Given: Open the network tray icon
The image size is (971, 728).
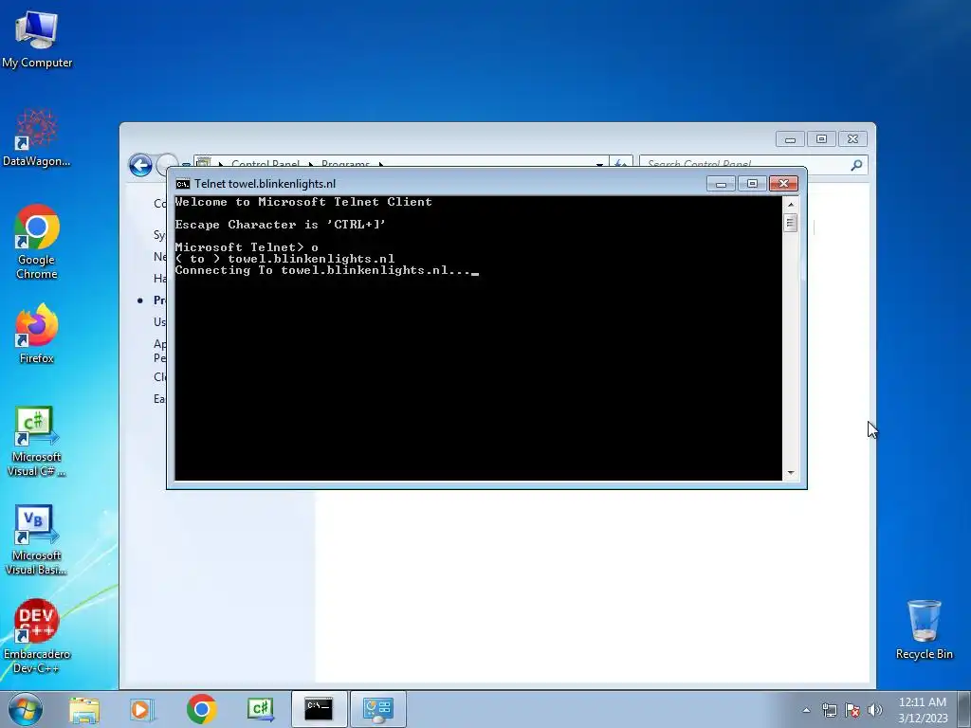Looking at the screenshot, I should coord(829,710).
